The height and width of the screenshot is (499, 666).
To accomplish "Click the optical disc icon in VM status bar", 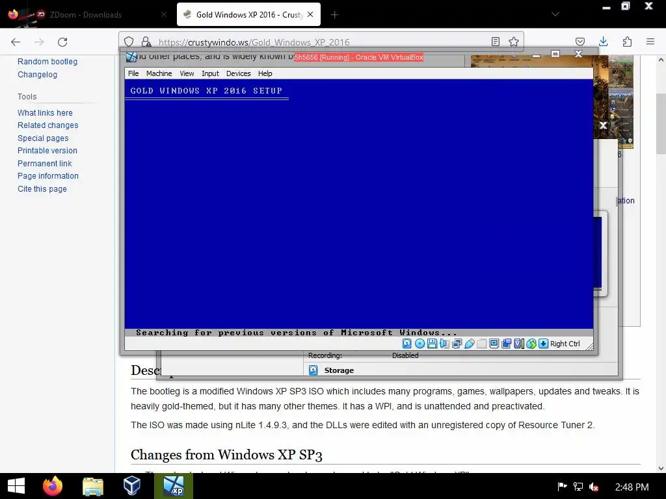I will pos(420,344).
